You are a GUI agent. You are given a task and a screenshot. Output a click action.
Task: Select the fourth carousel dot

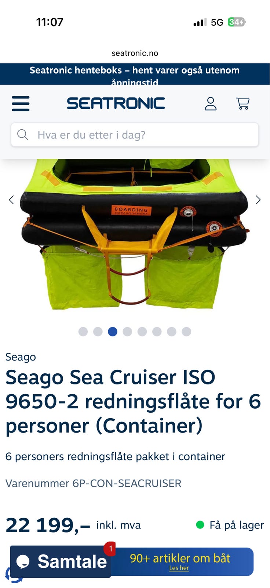pos(127,331)
